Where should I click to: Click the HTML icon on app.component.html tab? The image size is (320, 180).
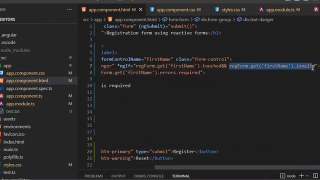(x=83, y=9)
